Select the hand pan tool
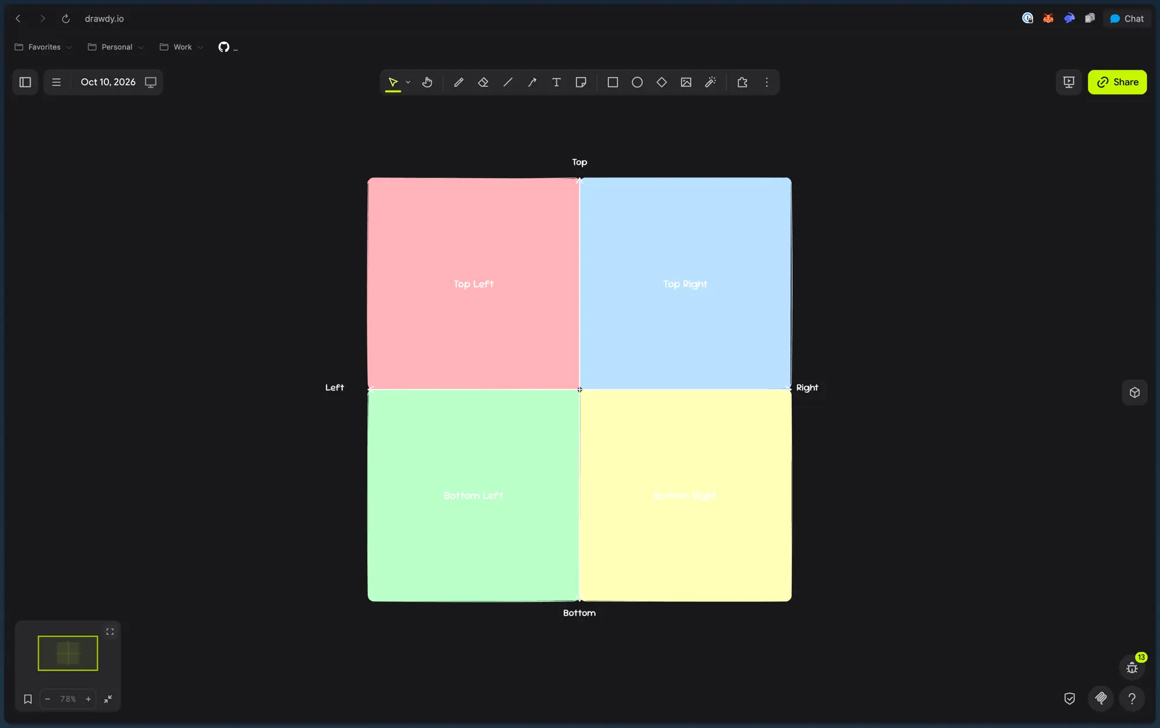Viewport: 1160px width, 728px height. click(427, 82)
